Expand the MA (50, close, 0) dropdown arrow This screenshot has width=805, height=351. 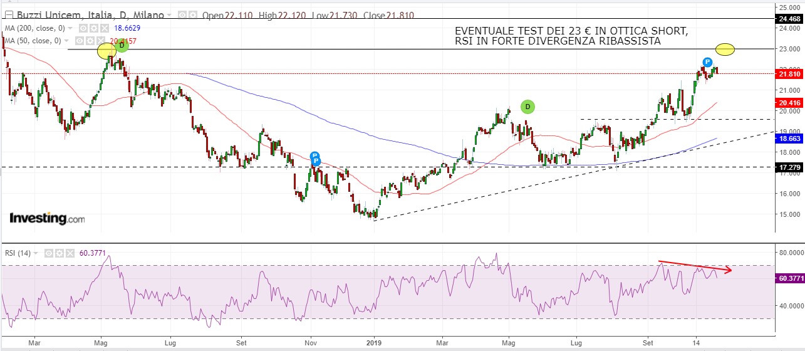(x=66, y=41)
